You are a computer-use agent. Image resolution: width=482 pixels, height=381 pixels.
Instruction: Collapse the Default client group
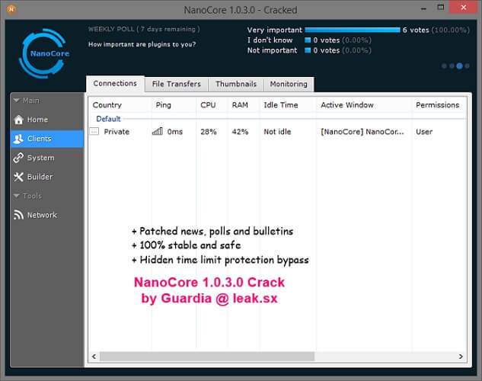click(108, 119)
